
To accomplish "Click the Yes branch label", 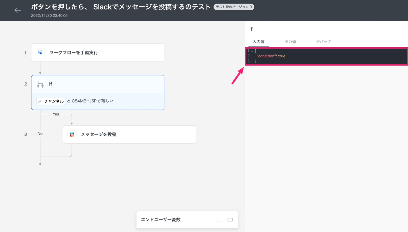I will (56, 114).
